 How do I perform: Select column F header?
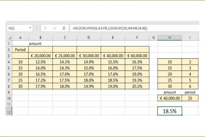[137, 38]
